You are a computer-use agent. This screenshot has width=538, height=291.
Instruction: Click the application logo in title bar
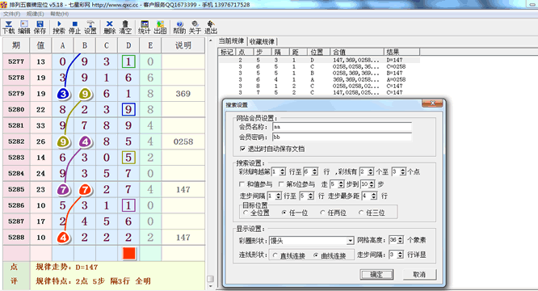click(x=4, y=5)
